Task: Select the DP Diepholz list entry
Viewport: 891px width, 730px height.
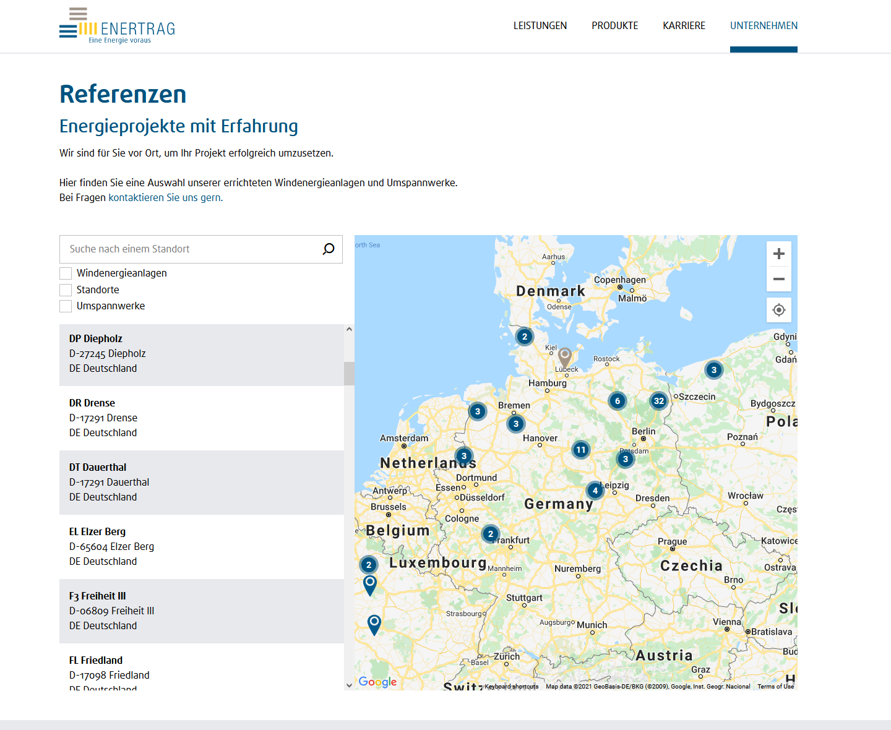Action: [x=202, y=355]
